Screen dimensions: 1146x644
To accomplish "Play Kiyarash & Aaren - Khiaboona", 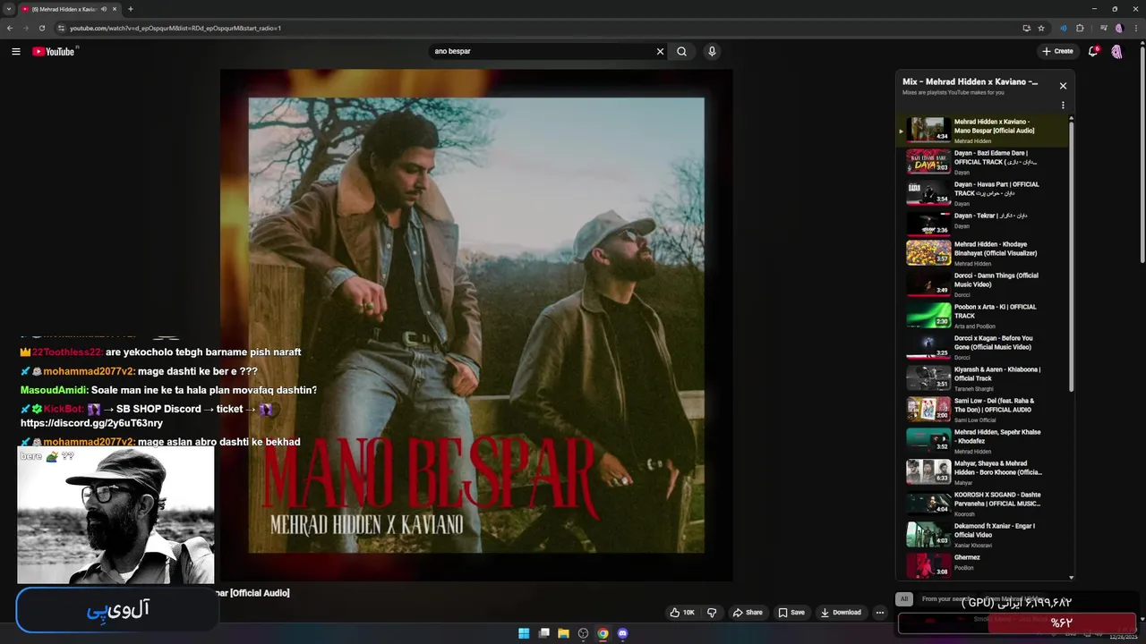I will (x=984, y=378).
